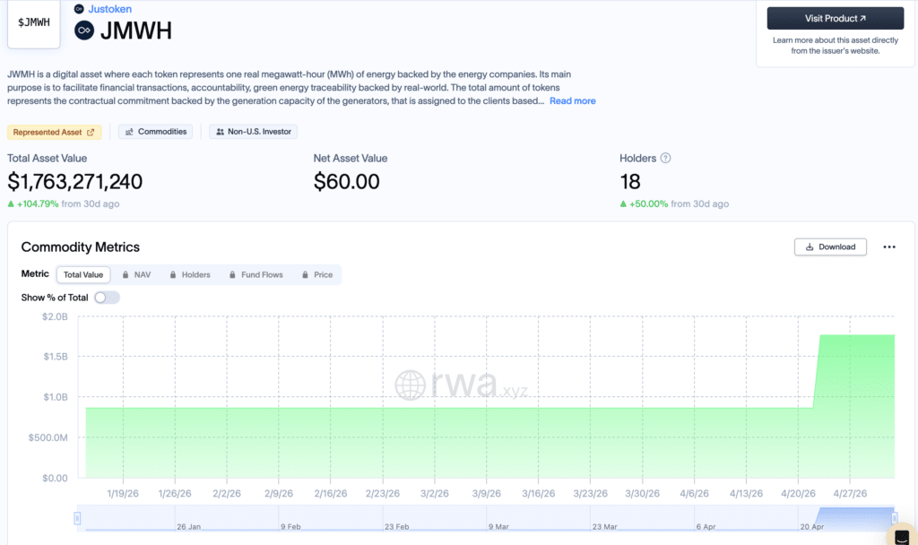Click the 1/19/26 x-axis label
This screenshot has height=545, width=918.
pyautogui.click(x=123, y=494)
